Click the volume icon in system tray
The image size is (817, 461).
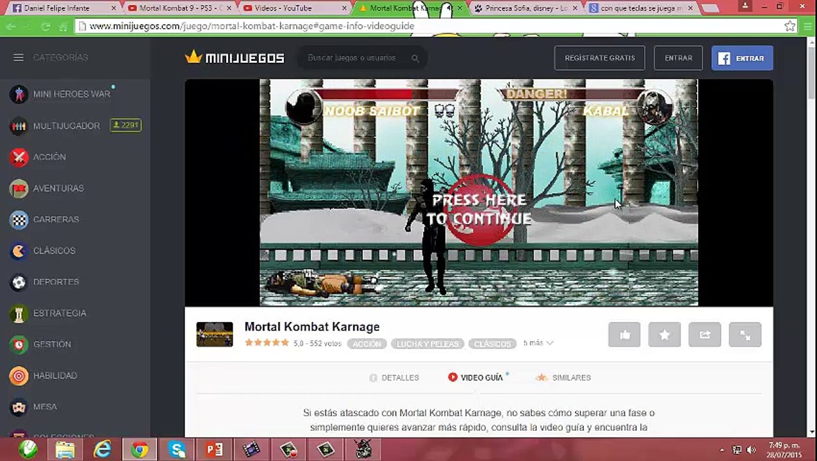point(751,450)
